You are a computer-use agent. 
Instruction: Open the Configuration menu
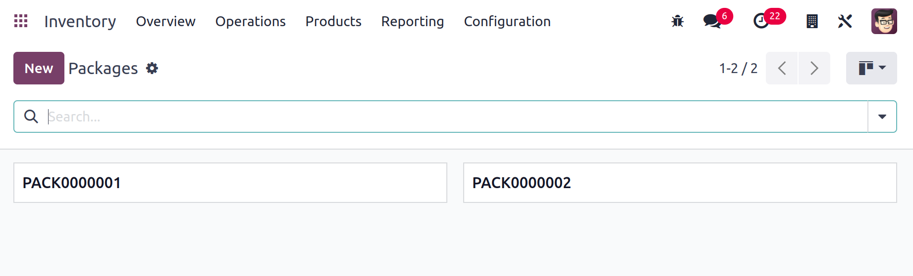[507, 21]
